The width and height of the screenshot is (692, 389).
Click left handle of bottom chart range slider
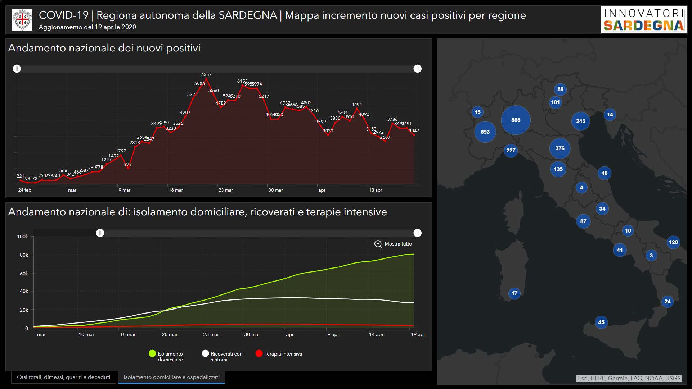click(x=100, y=233)
